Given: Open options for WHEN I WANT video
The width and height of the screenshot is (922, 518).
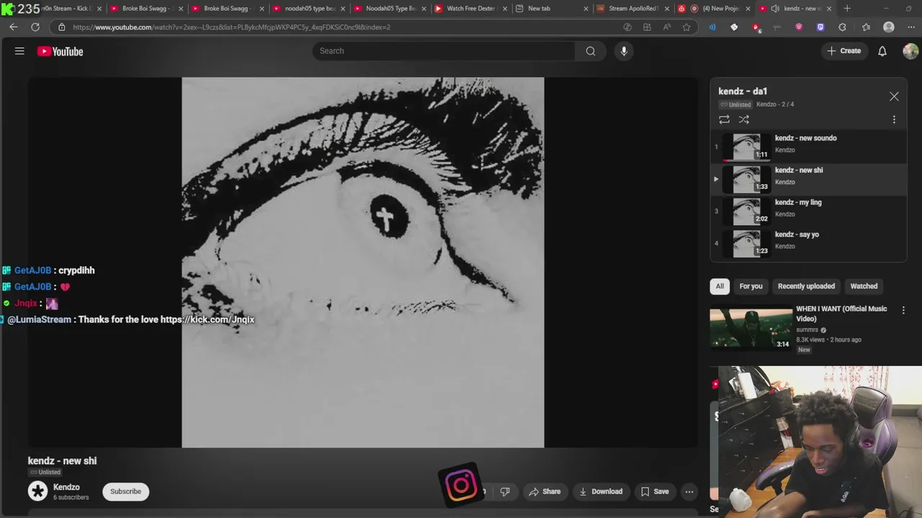Looking at the screenshot, I should [x=903, y=310].
